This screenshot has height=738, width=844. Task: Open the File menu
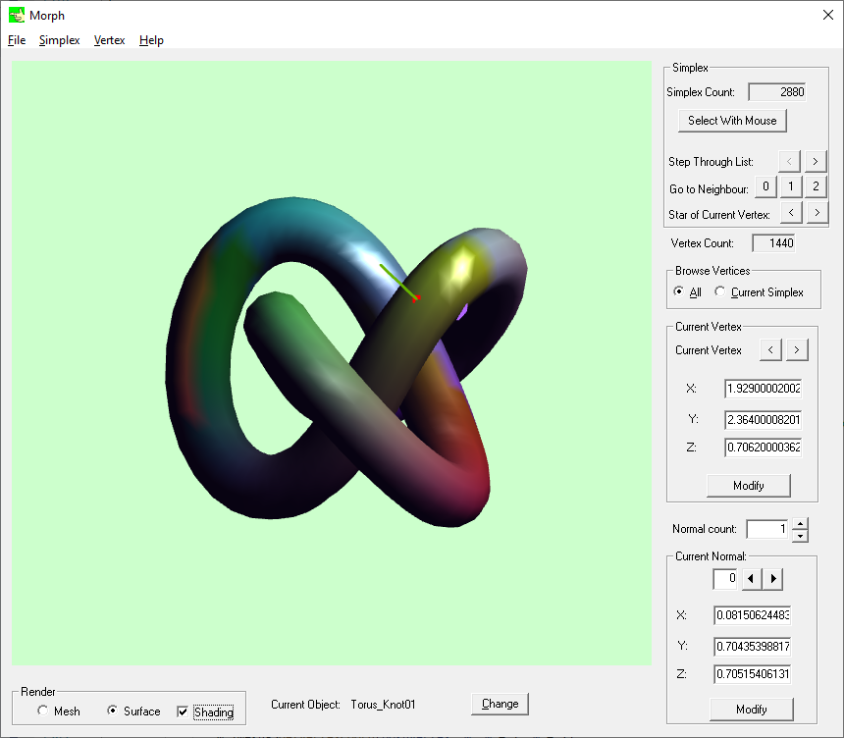tap(17, 40)
